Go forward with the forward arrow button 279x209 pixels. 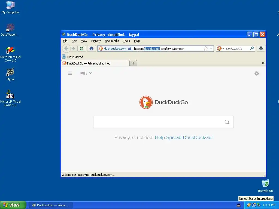click(73, 48)
